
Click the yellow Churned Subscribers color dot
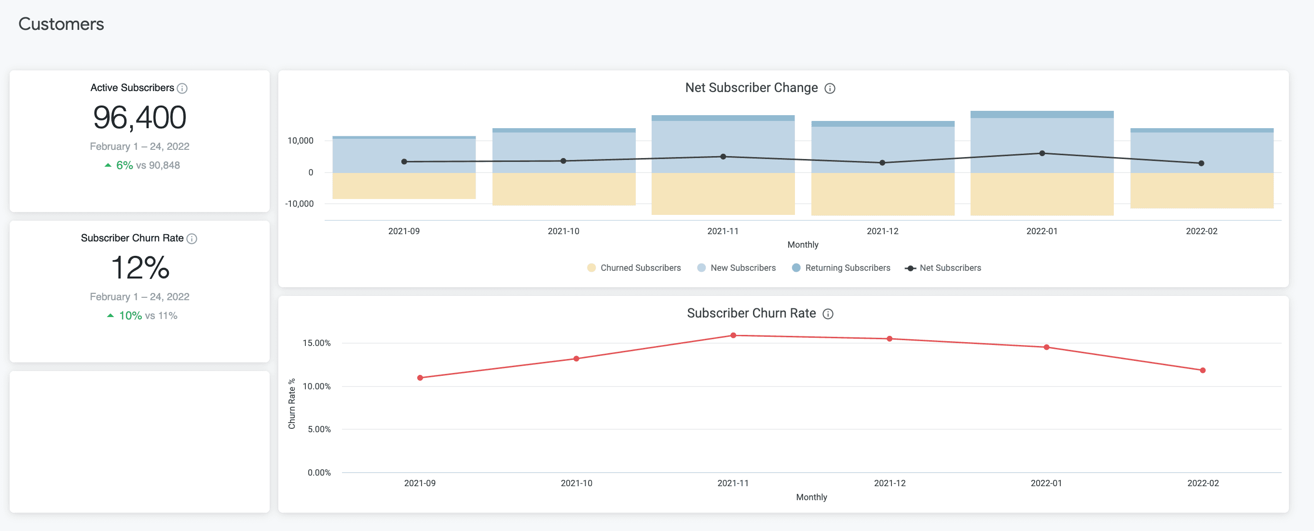(x=592, y=267)
